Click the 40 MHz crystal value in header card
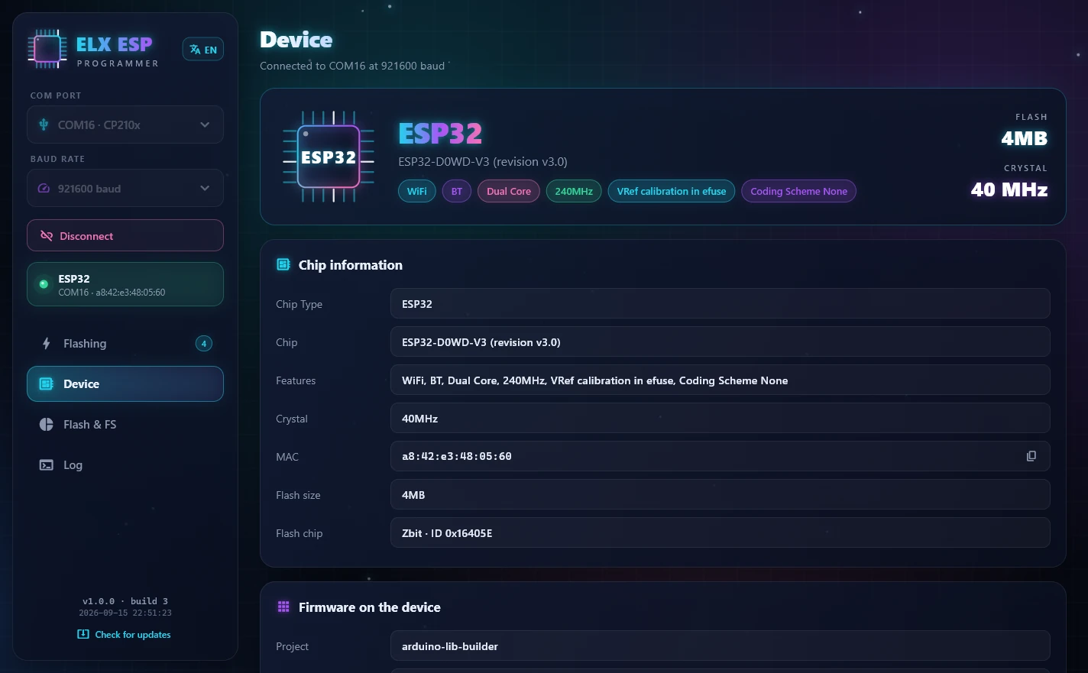The height and width of the screenshot is (673, 1088). coord(1009,189)
